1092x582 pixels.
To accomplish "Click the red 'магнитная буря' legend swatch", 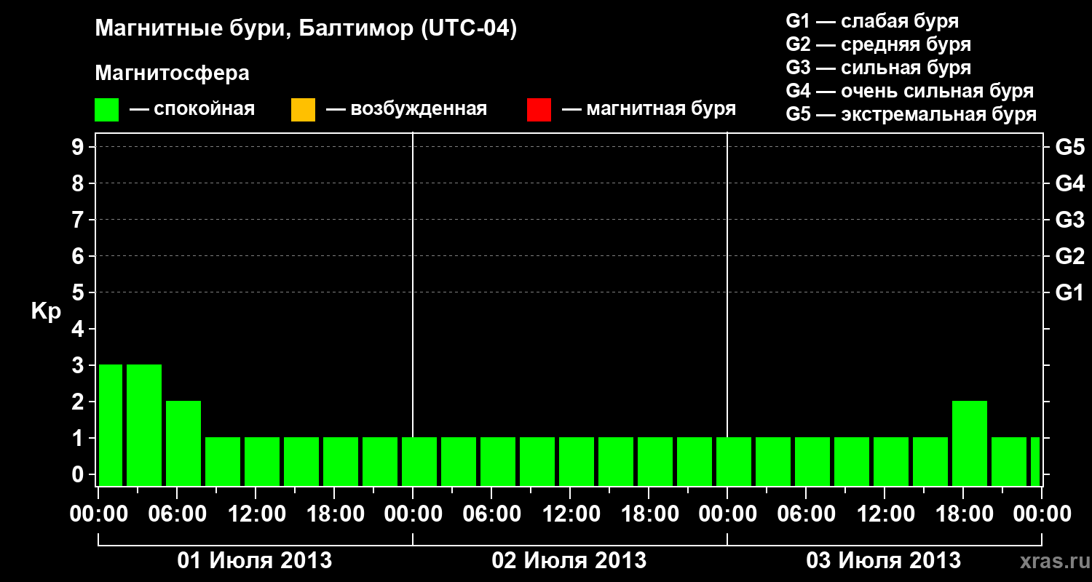I will click(x=539, y=109).
